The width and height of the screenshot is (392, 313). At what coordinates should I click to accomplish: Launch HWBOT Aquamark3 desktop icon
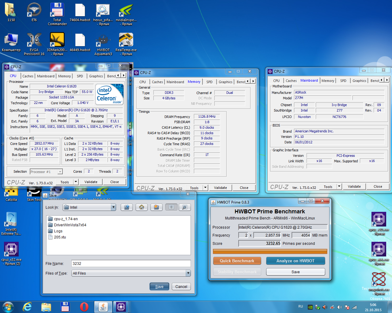(x=103, y=44)
